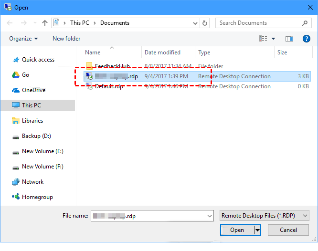Show the preview pane
Screen dimensions: 318x251
(x=289, y=39)
